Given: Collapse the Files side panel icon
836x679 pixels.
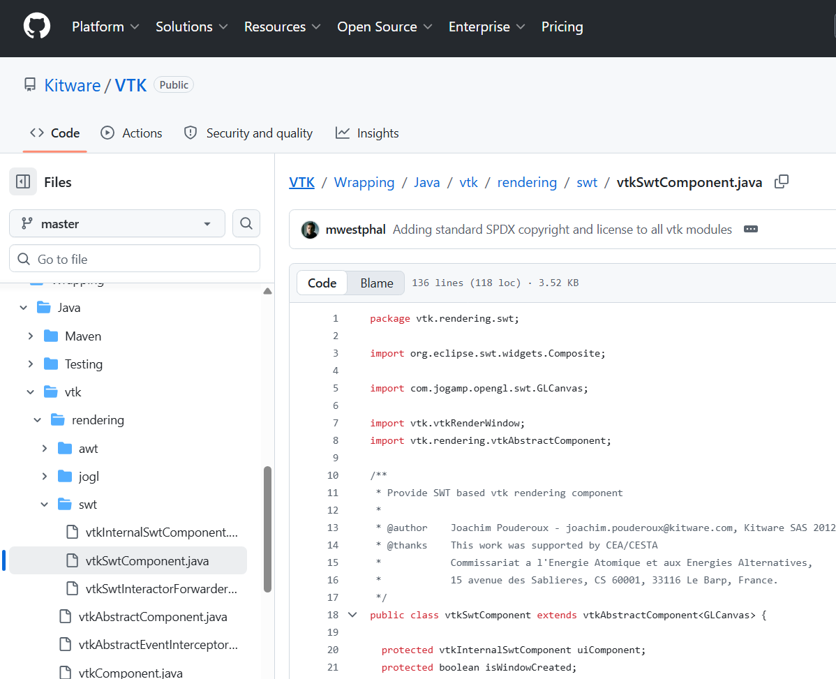Looking at the screenshot, I should (23, 182).
